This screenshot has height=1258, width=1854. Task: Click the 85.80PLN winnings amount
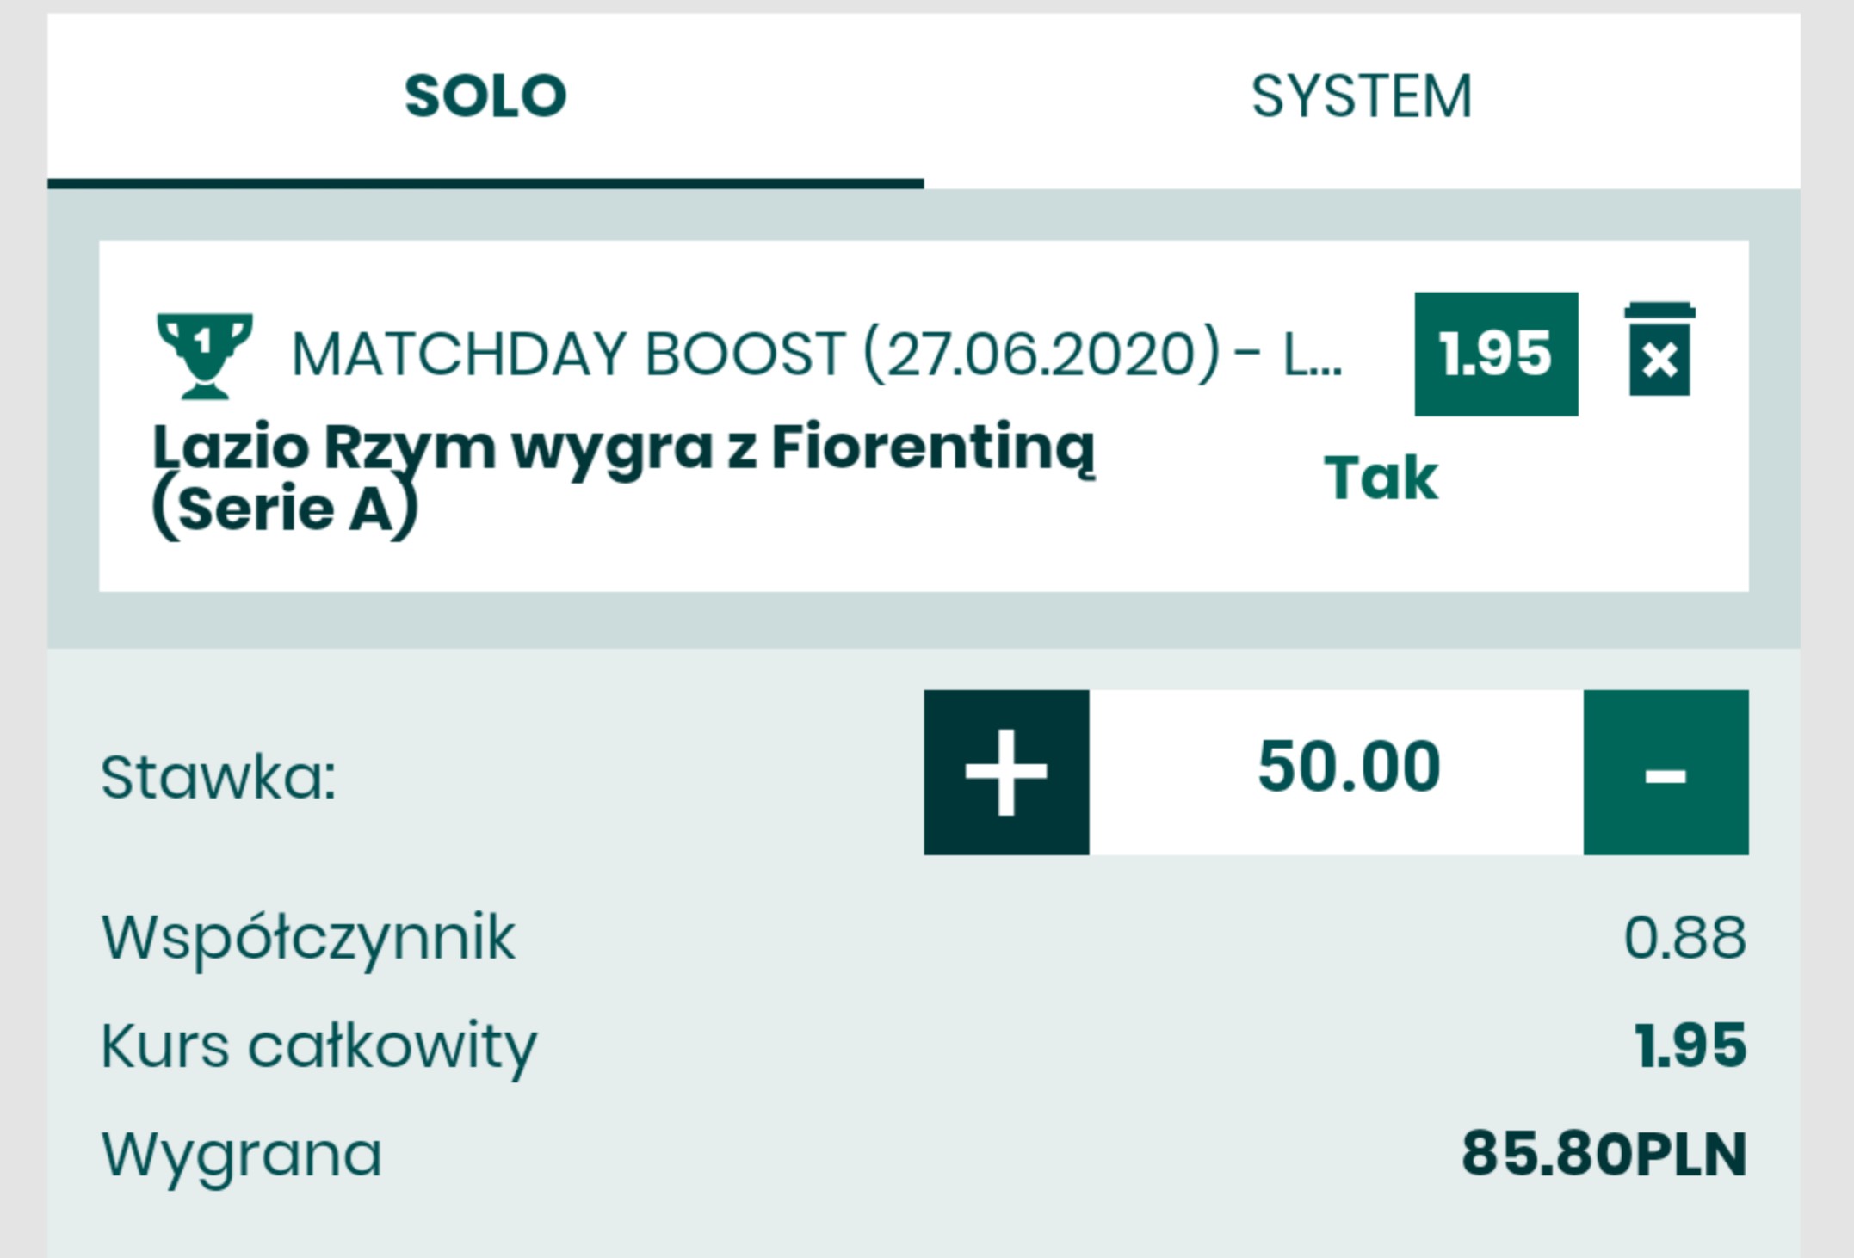coord(1604,1154)
